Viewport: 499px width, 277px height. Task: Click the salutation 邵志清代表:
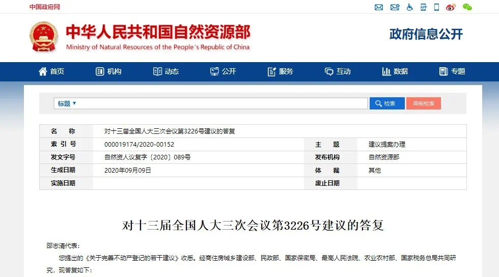63,245
